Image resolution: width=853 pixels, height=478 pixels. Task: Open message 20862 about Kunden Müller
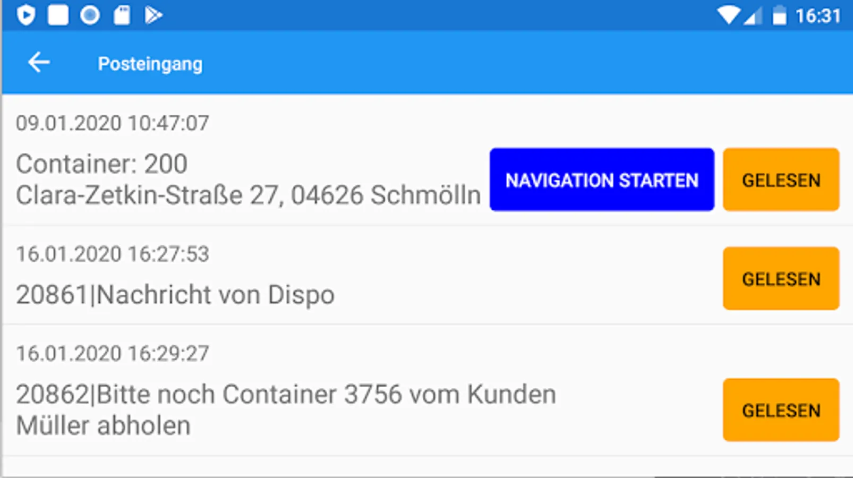click(286, 409)
